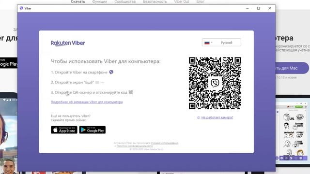Click the Russian flag icon in language selector
This screenshot has height=174, width=310.
pos(207,43)
